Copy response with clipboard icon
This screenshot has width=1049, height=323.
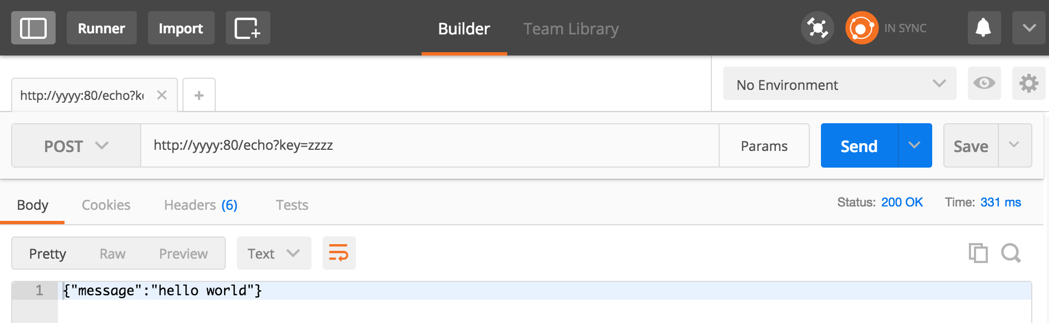(978, 253)
